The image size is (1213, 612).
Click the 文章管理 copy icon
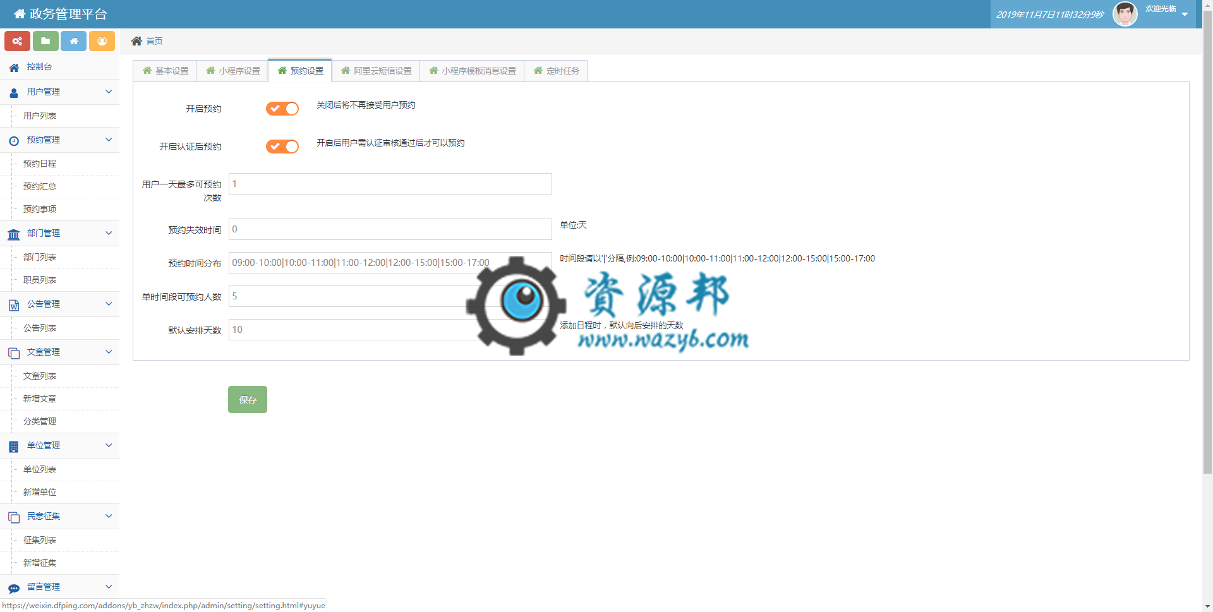click(x=14, y=353)
